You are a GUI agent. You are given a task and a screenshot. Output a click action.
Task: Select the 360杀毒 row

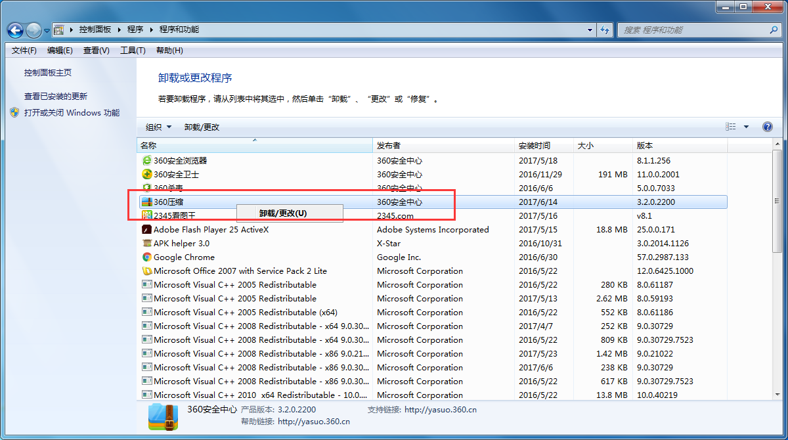coord(433,188)
